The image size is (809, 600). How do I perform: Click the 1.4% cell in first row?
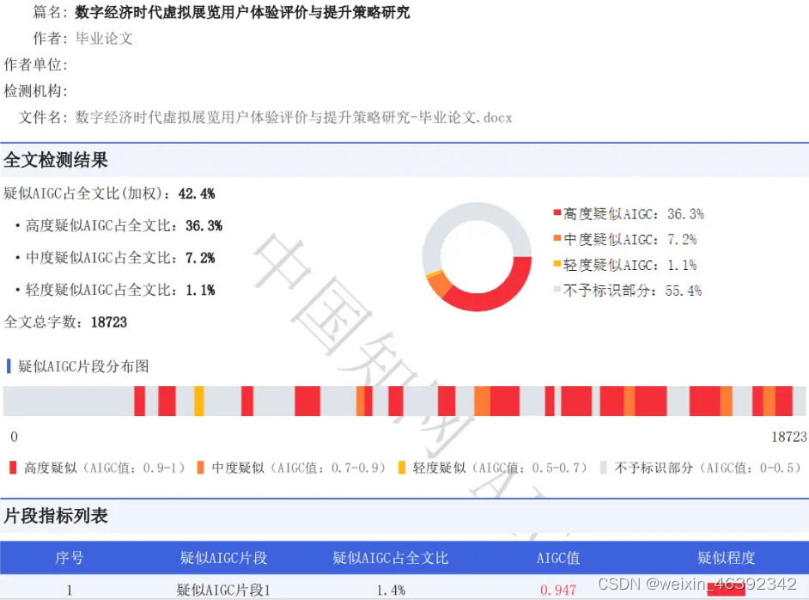point(391,590)
